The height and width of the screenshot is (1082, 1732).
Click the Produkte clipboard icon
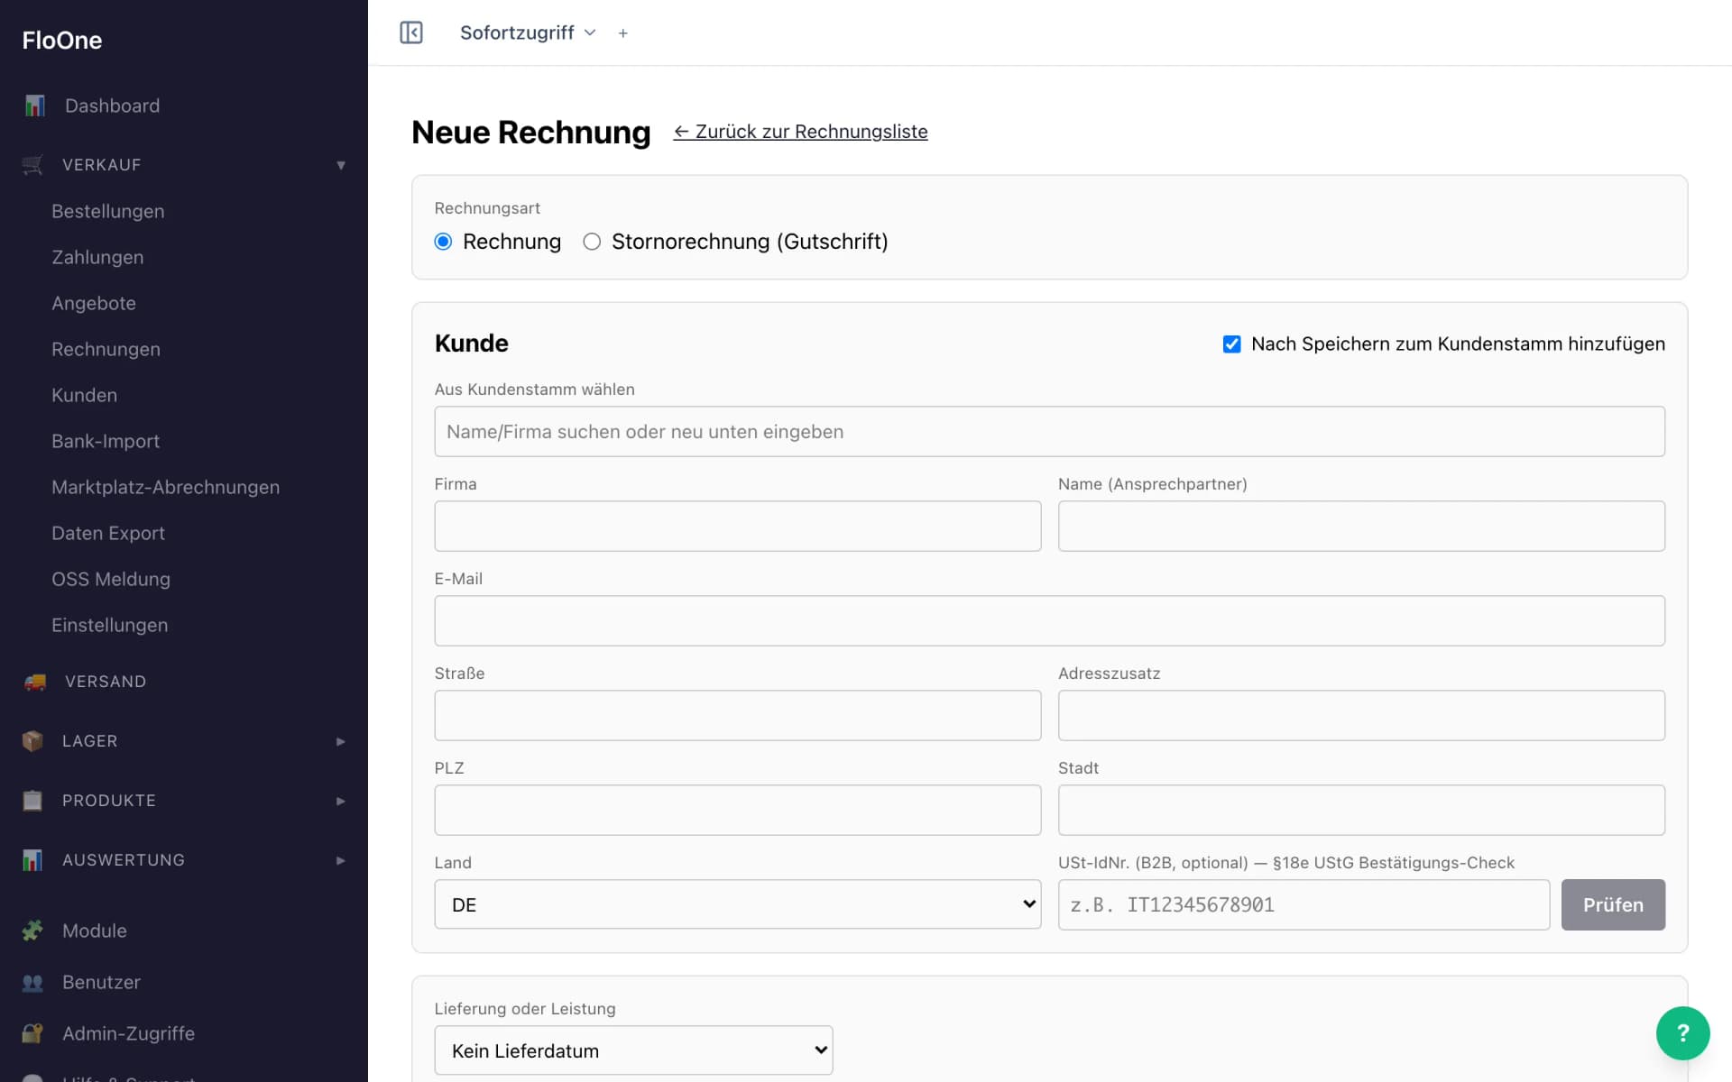(x=32, y=801)
